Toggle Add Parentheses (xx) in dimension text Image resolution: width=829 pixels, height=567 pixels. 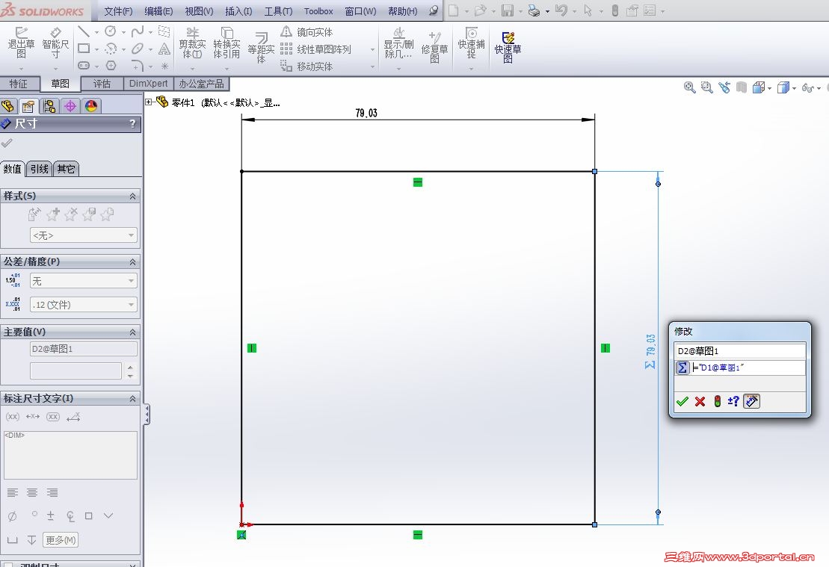[12, 417]
